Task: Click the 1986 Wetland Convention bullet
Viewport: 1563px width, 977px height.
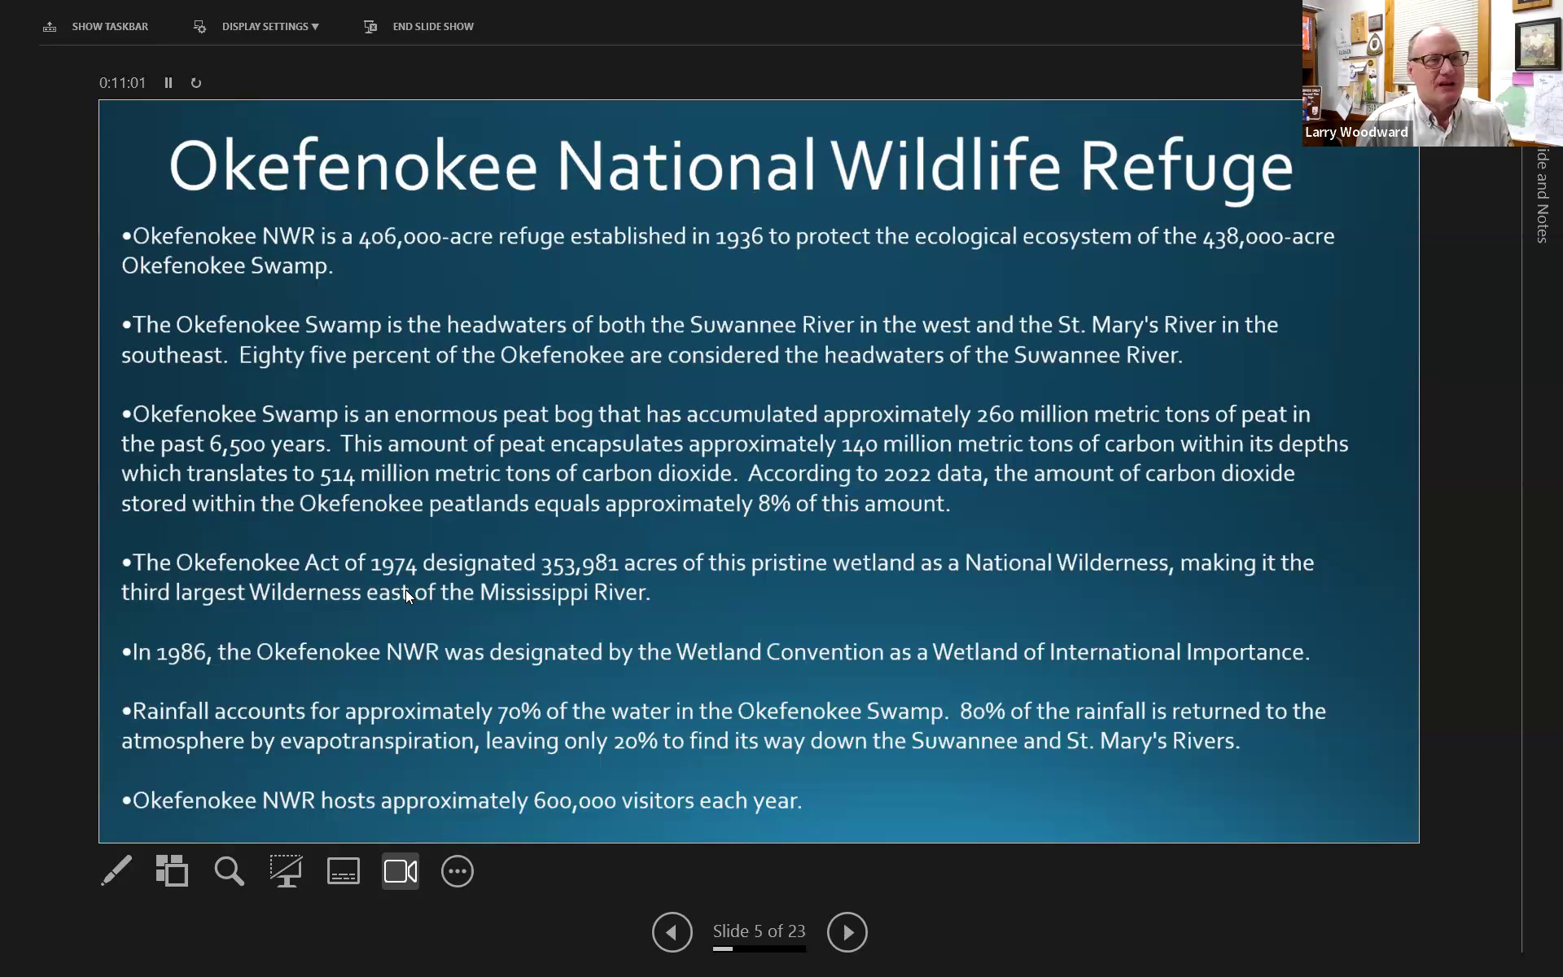Action: click(716, 652)
